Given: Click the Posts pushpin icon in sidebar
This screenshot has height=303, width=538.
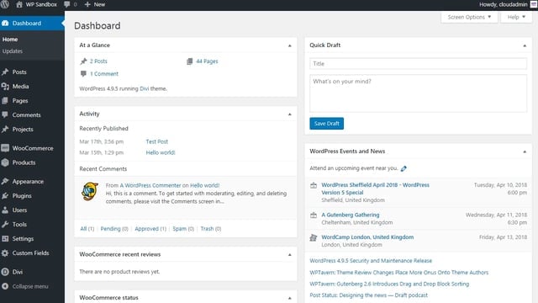Looking at the screenshot, I should coord(5,72).
